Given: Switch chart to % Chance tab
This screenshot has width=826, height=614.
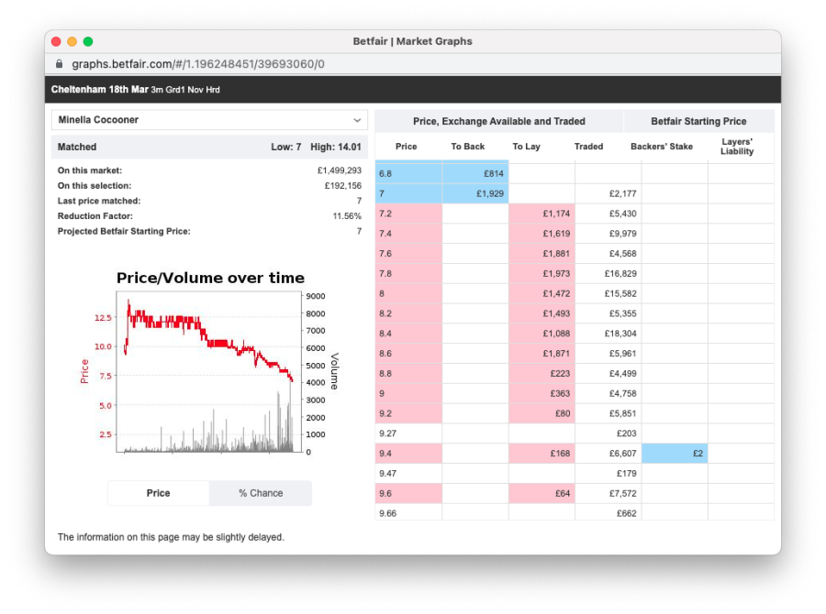Looking at the screenshot, I should 261,493.
